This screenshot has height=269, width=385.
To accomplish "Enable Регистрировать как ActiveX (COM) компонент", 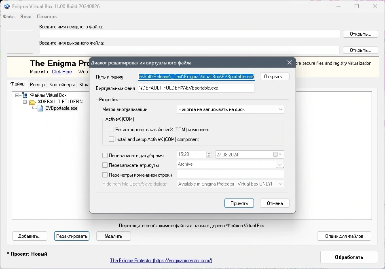I will tap(111, 130).
